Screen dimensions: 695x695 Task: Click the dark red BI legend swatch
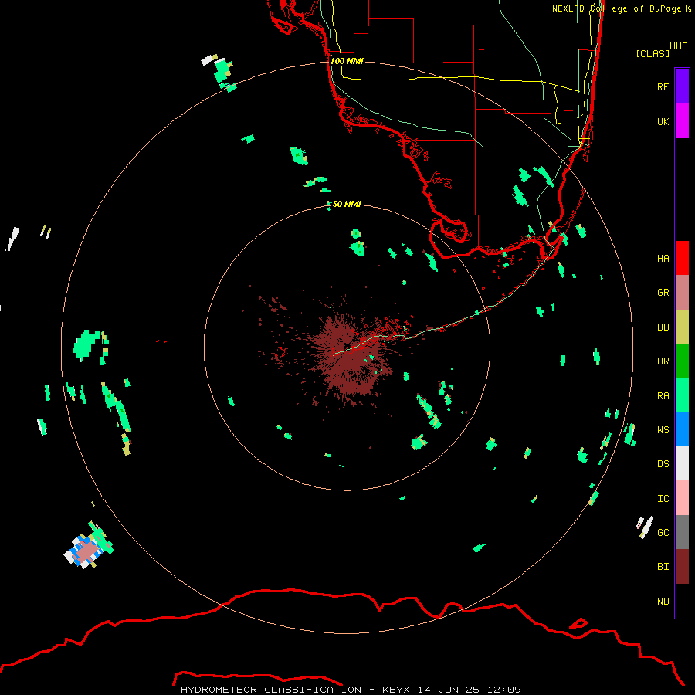pyautogui.click(x=682, y=567)
